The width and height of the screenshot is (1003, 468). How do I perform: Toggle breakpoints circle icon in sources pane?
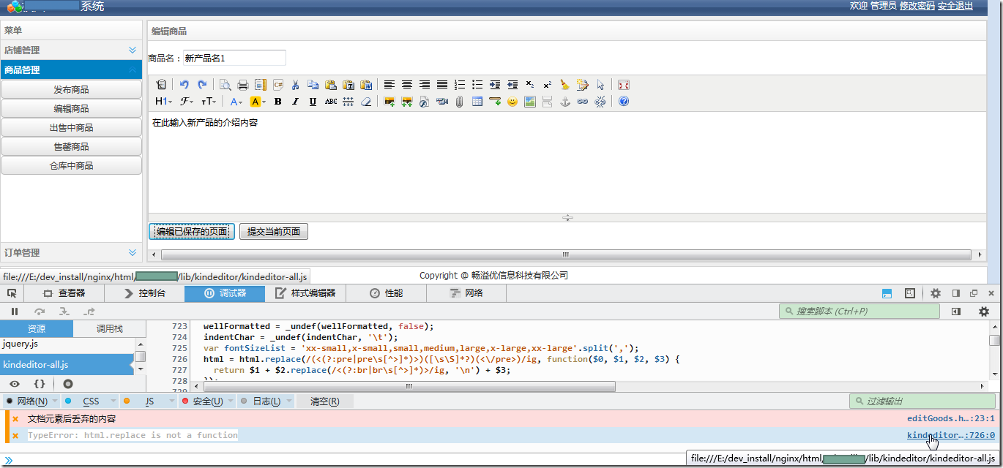(67, 383)
